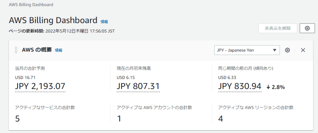The height and width of the screenshot is (133, 318).
Task: Click the AWS Billing Dashboard page title
Action: [x=53, y=20]
